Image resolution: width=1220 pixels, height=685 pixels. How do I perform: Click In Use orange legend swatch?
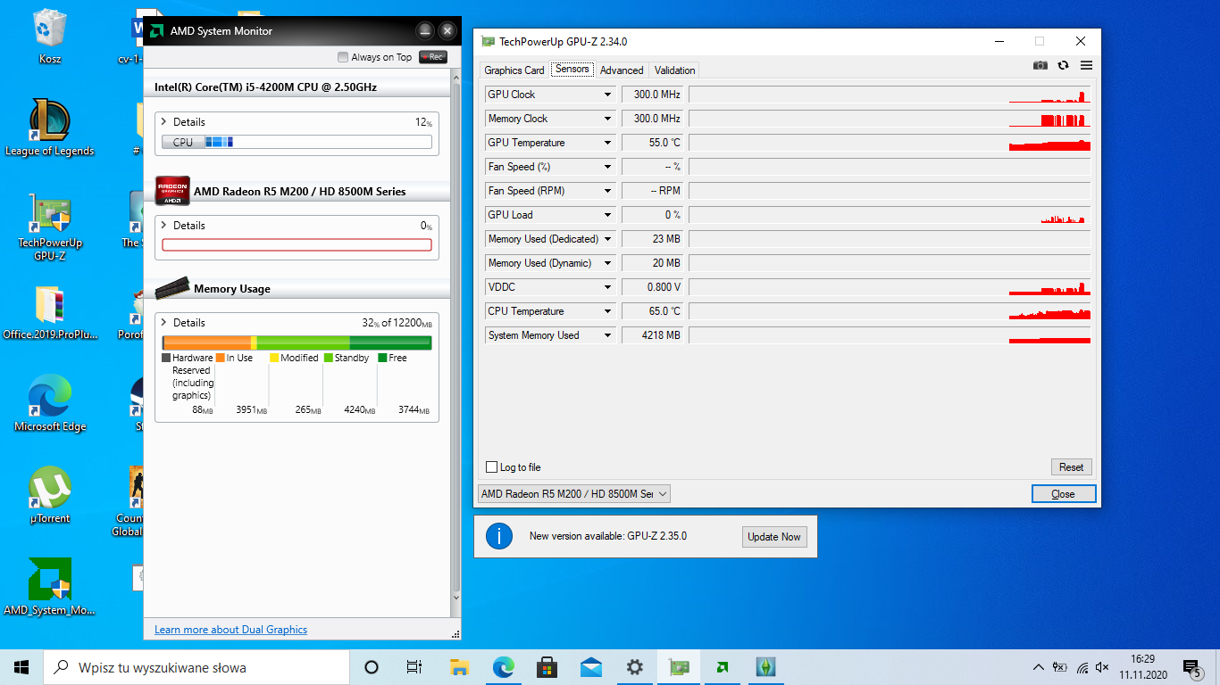click(x=220, y=358)
